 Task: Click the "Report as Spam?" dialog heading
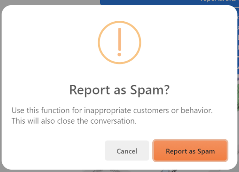(x=119, y=90)
